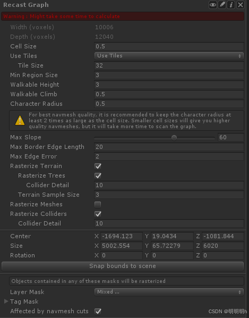
Task: Click the Tile Size field
Action: point(169,65)
